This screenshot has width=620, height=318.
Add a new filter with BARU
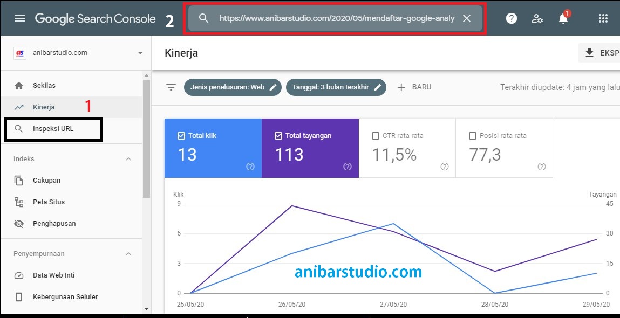(x=414, y=87)
